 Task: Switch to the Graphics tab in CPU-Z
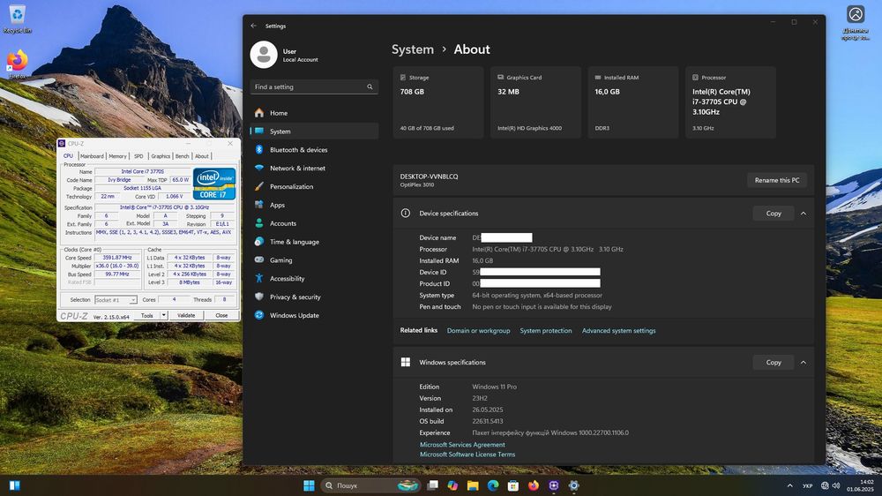pyautogui.click(x=161, y=156)
